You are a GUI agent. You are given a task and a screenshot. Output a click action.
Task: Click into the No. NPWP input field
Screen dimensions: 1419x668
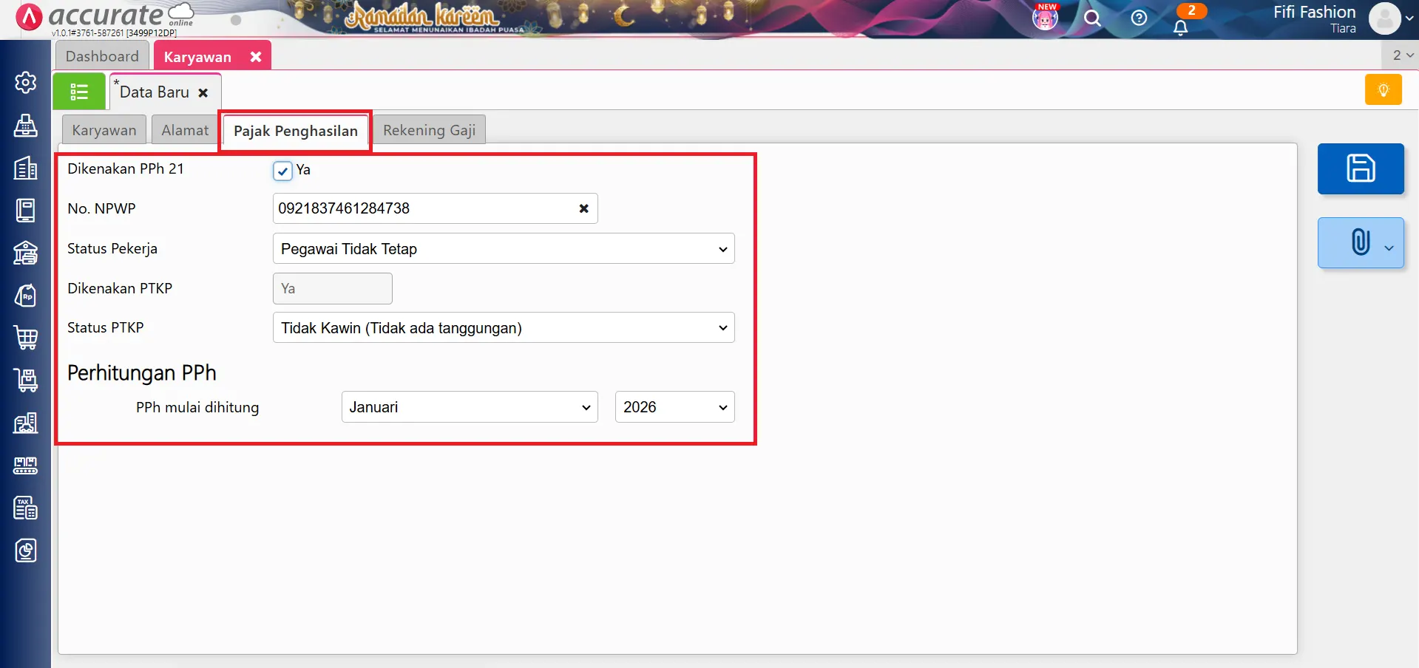pos(421,208)
